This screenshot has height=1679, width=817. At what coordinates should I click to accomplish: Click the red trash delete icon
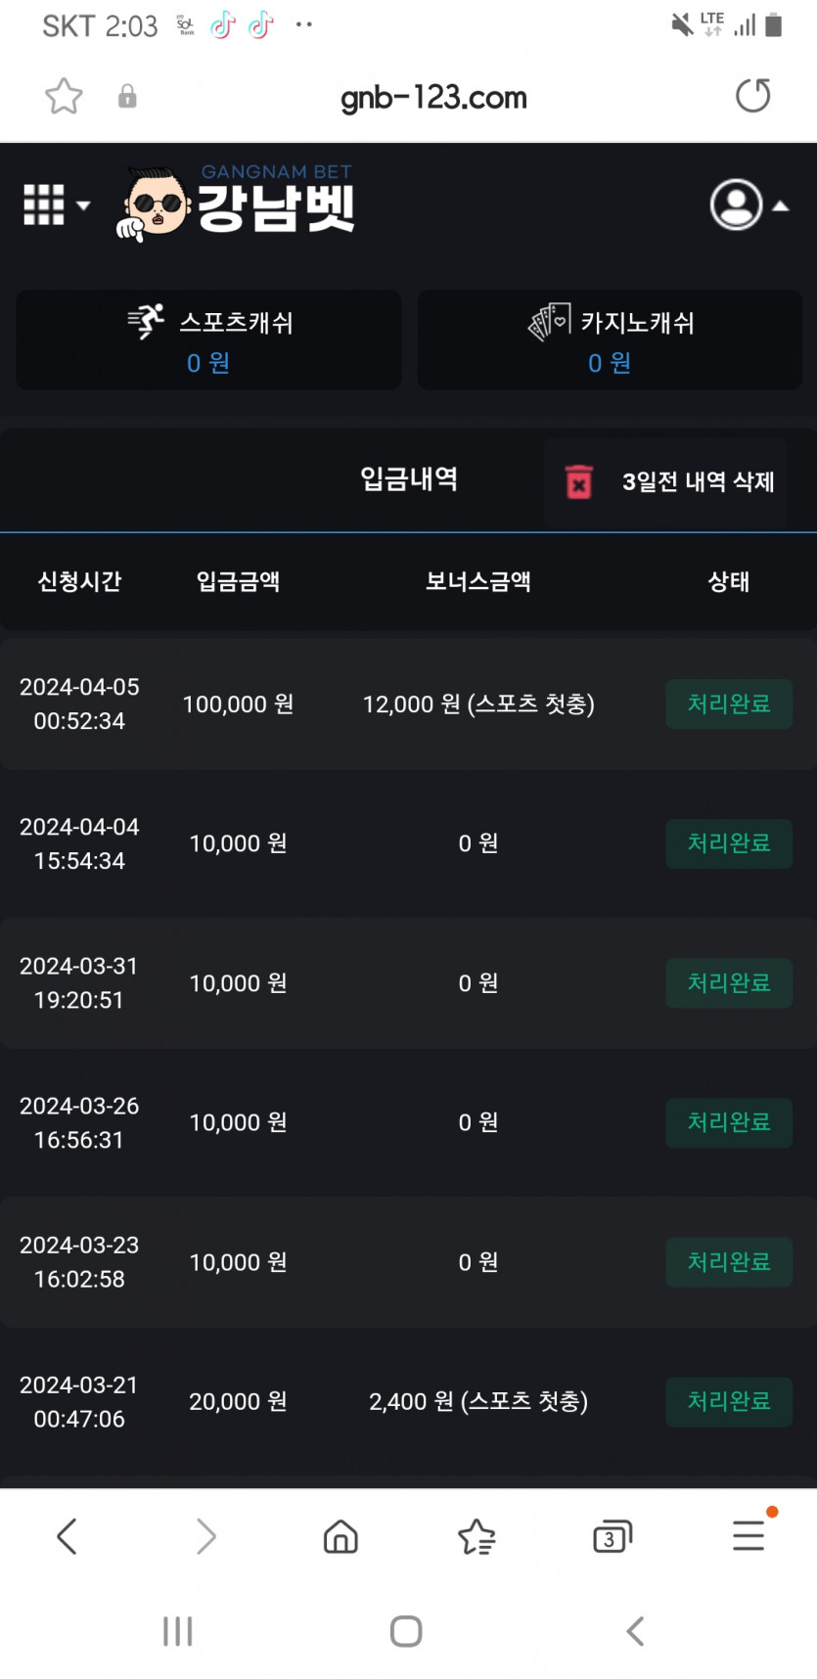pos(579,481)
